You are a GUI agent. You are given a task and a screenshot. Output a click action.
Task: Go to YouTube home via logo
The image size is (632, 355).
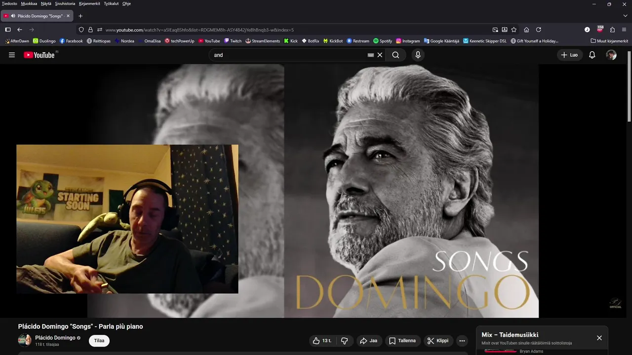pyautogui.click(x=39, y=55)
